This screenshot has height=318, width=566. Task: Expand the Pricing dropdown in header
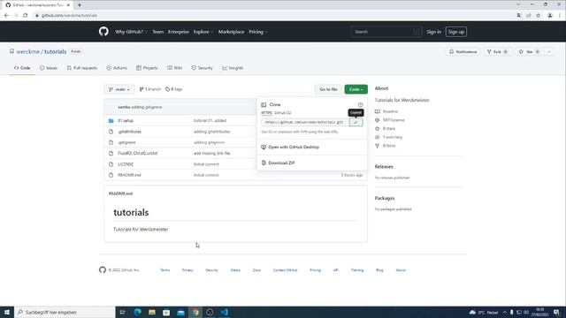(x=257, y=32)
